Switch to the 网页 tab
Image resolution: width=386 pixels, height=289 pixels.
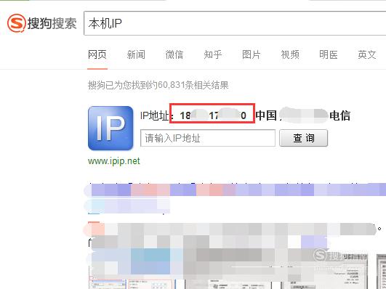tap(97, 54)
